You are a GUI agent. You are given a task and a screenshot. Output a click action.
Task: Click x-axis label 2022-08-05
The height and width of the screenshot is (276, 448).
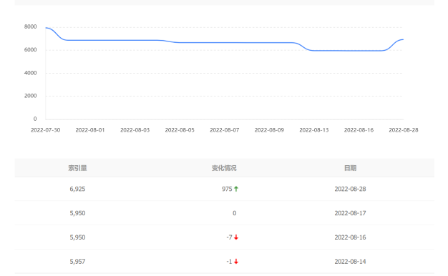click(180, 130)
